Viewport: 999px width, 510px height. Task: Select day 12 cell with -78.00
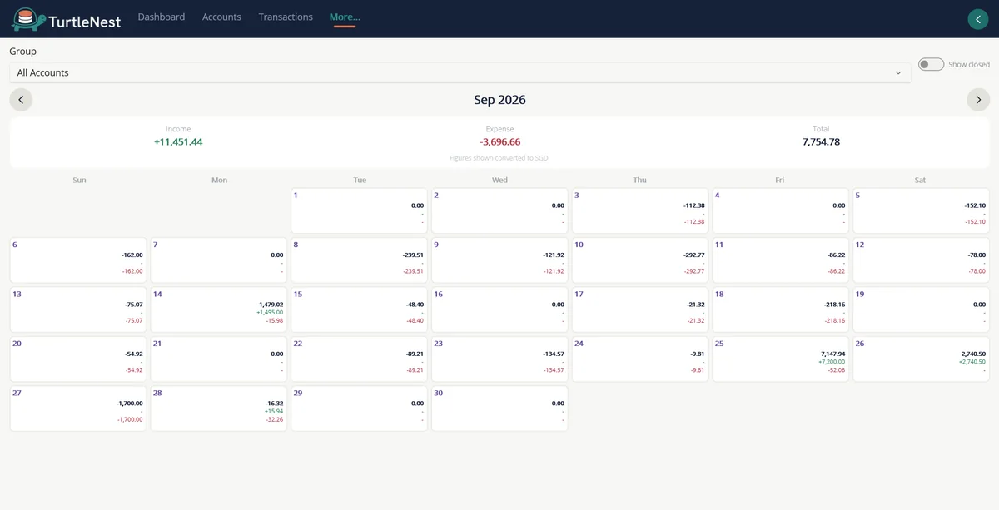921,260
